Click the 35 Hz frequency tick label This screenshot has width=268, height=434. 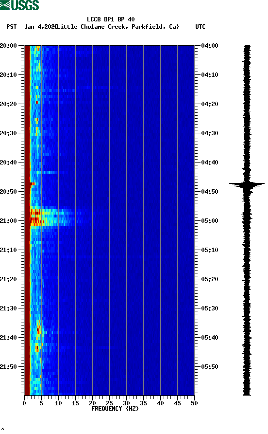pyautogui.click(x=143, y=403)
